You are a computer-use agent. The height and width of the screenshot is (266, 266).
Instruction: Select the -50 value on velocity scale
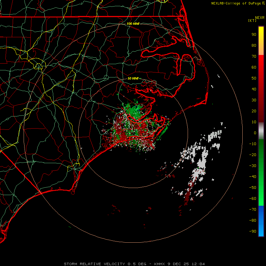click(x=253, y=188)
